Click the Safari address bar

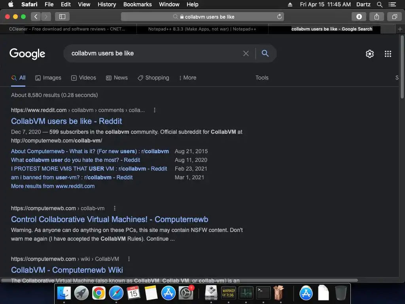(202, 17)
